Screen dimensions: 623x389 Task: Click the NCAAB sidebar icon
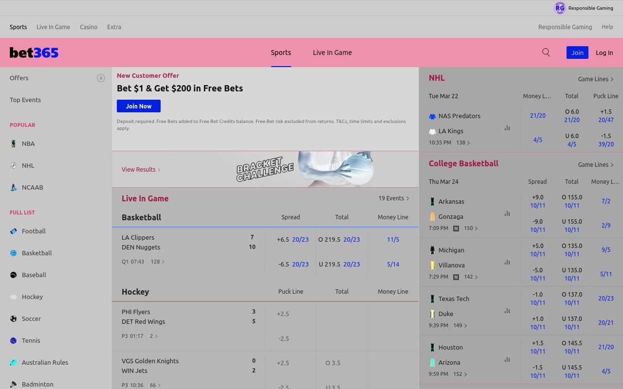tap(14, 187)
